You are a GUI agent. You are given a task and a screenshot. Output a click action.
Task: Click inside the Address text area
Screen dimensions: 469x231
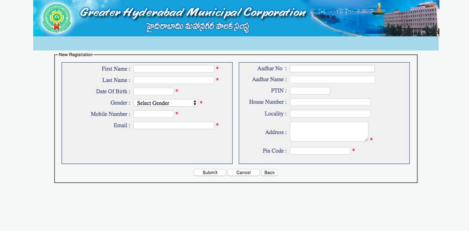tap(329, 131)
